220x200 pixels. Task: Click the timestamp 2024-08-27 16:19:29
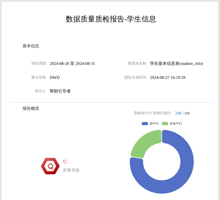coord(168,78)
